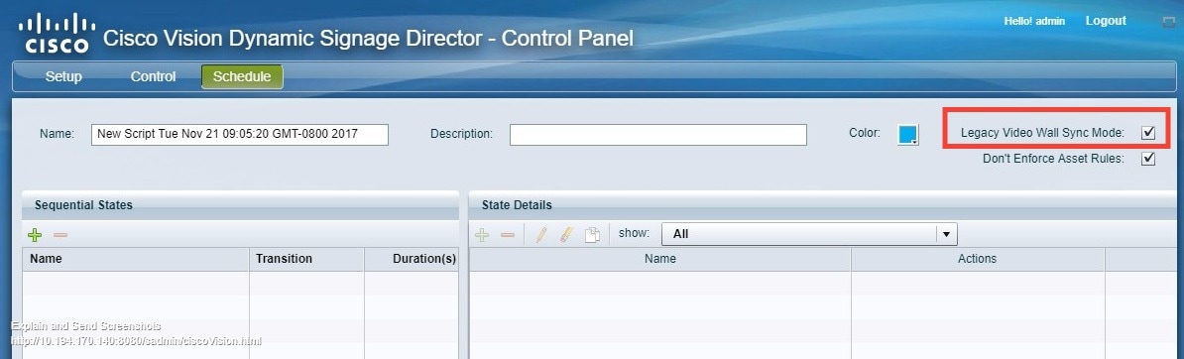
Task: Click the Duration(s) column header
Action: coord(412,259)
